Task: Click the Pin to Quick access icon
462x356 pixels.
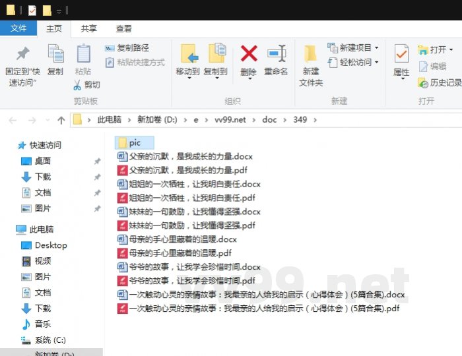Action: [22, 53]
